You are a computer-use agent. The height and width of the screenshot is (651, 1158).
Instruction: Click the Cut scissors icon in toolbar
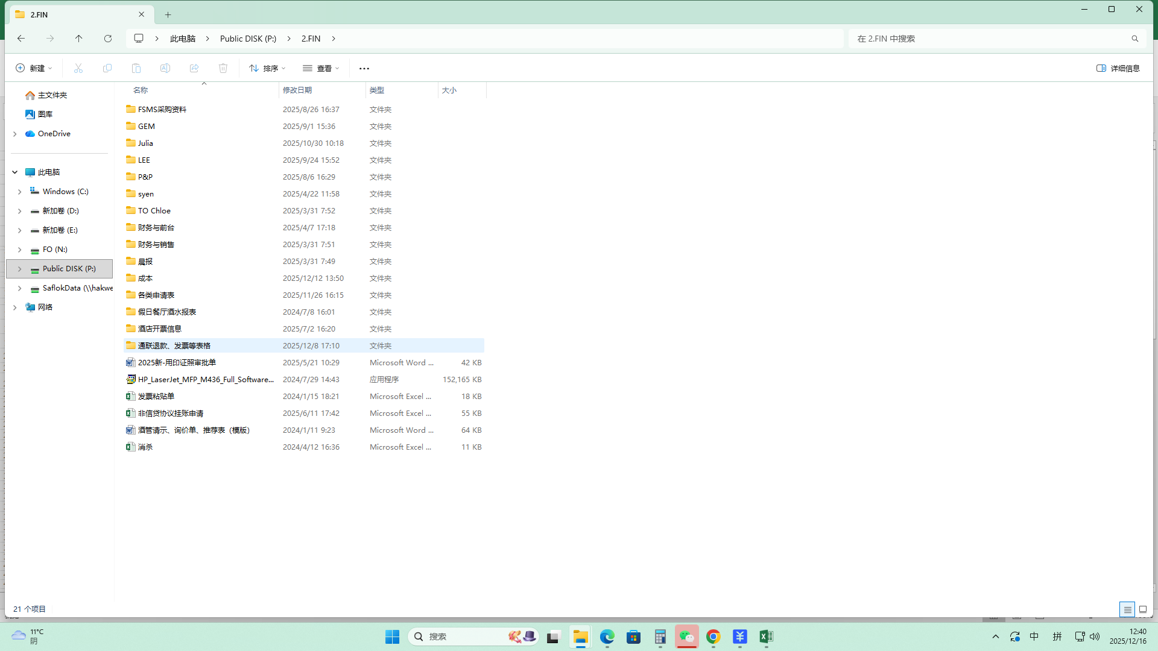click(x=78, y=68)
